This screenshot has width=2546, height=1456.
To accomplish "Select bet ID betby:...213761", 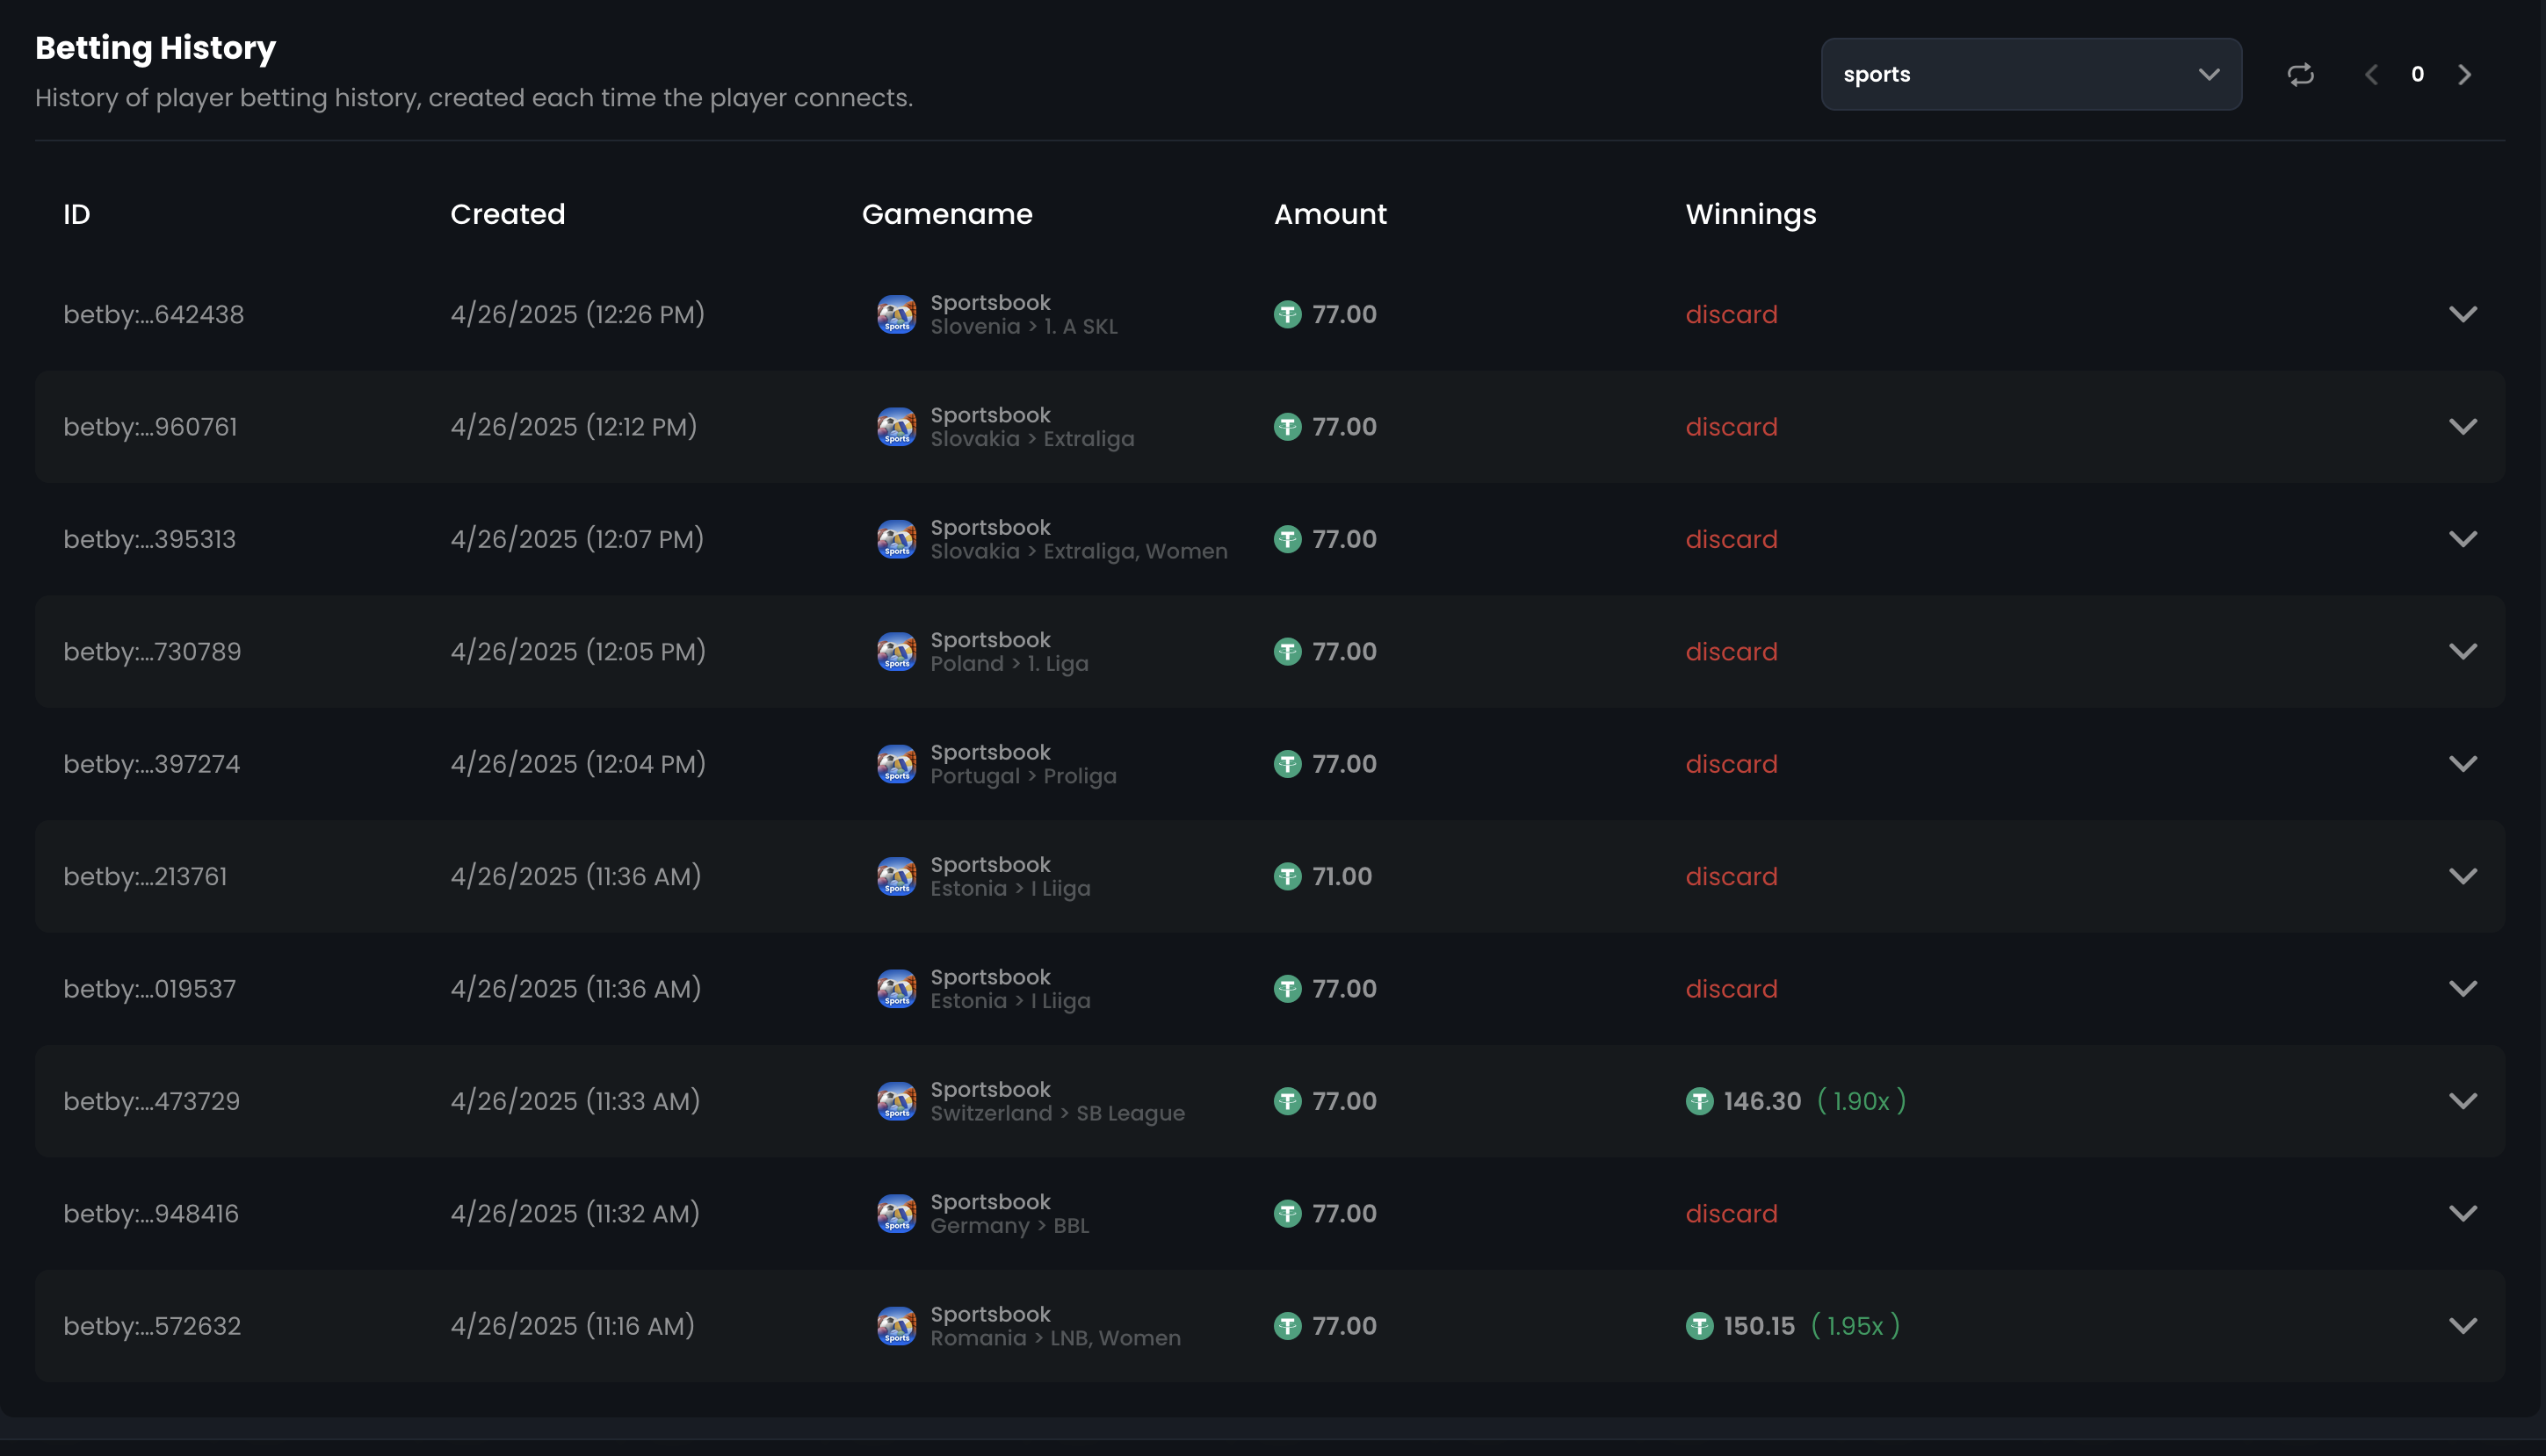I will tap(145, 876).
